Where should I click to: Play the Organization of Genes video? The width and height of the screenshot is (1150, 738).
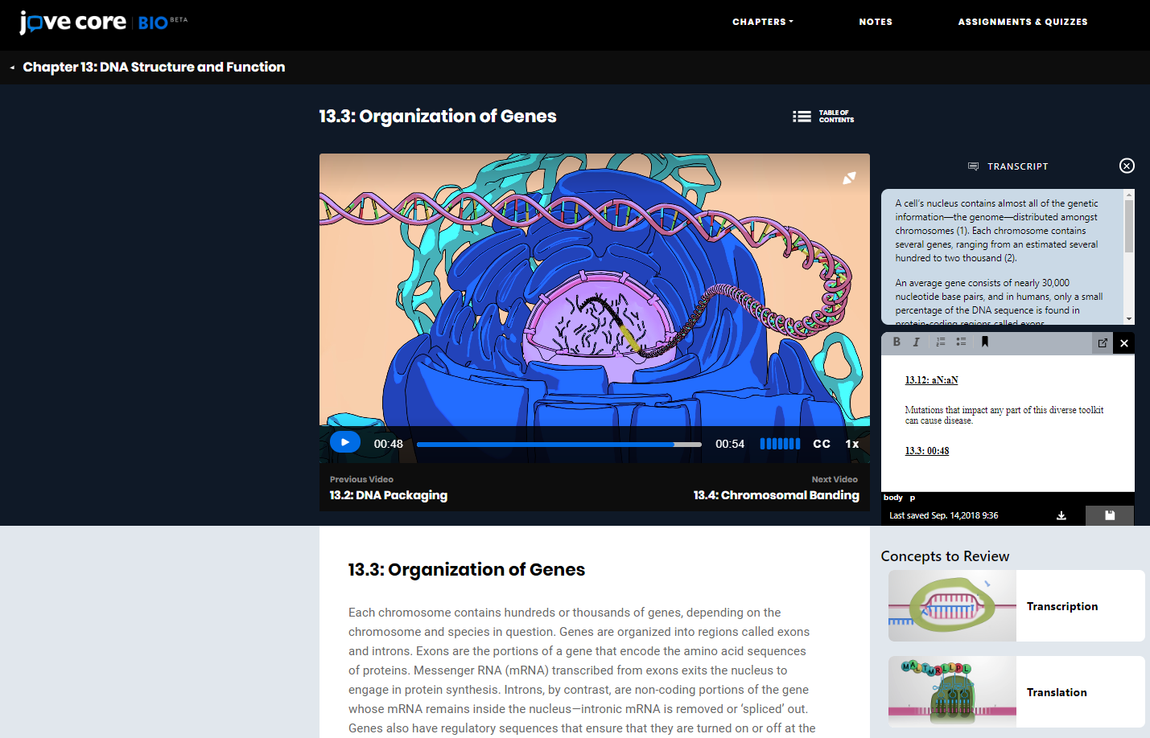(344, 442)
